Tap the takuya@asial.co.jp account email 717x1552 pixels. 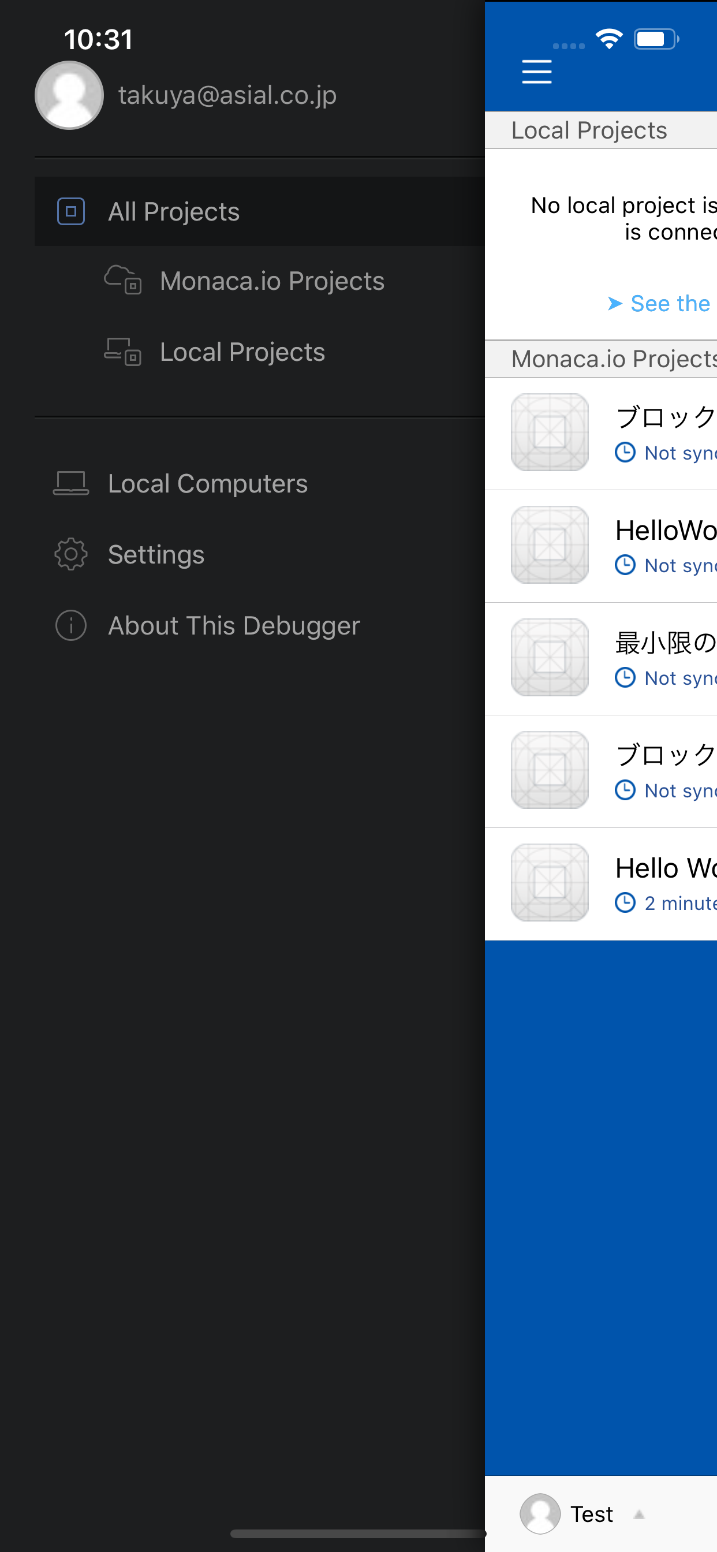227,95
